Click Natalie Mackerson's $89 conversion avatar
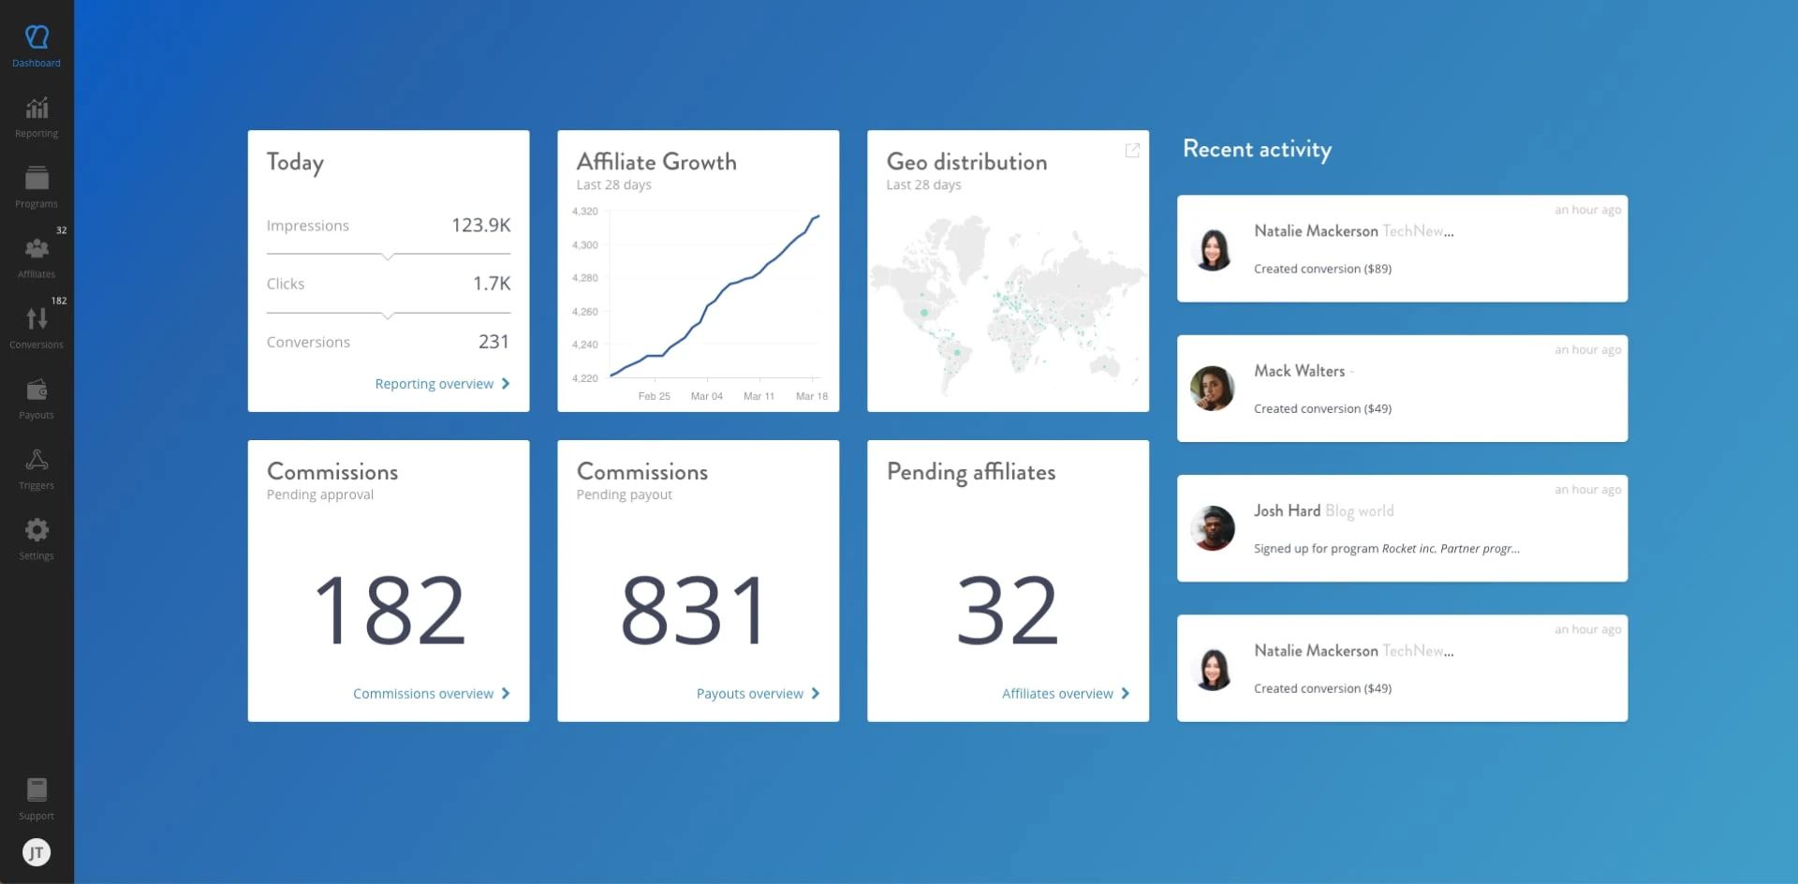The width and height of the screenshot is (1798, 884). 1213,250
